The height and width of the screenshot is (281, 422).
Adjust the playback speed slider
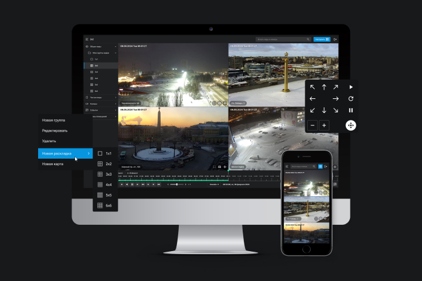tap(177, 184)
